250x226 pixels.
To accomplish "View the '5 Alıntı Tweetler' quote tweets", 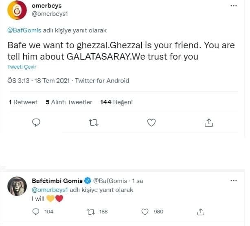I will [x=69, y=102].
